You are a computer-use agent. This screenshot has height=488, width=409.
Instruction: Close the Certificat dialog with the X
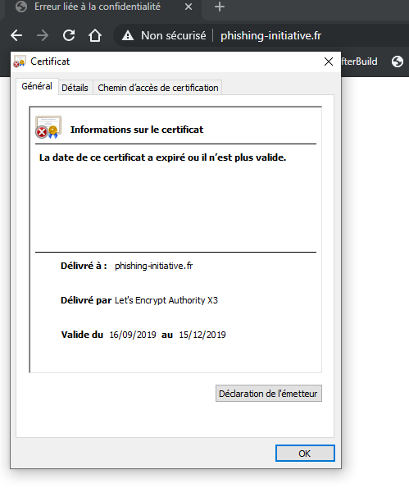[329, 62]
